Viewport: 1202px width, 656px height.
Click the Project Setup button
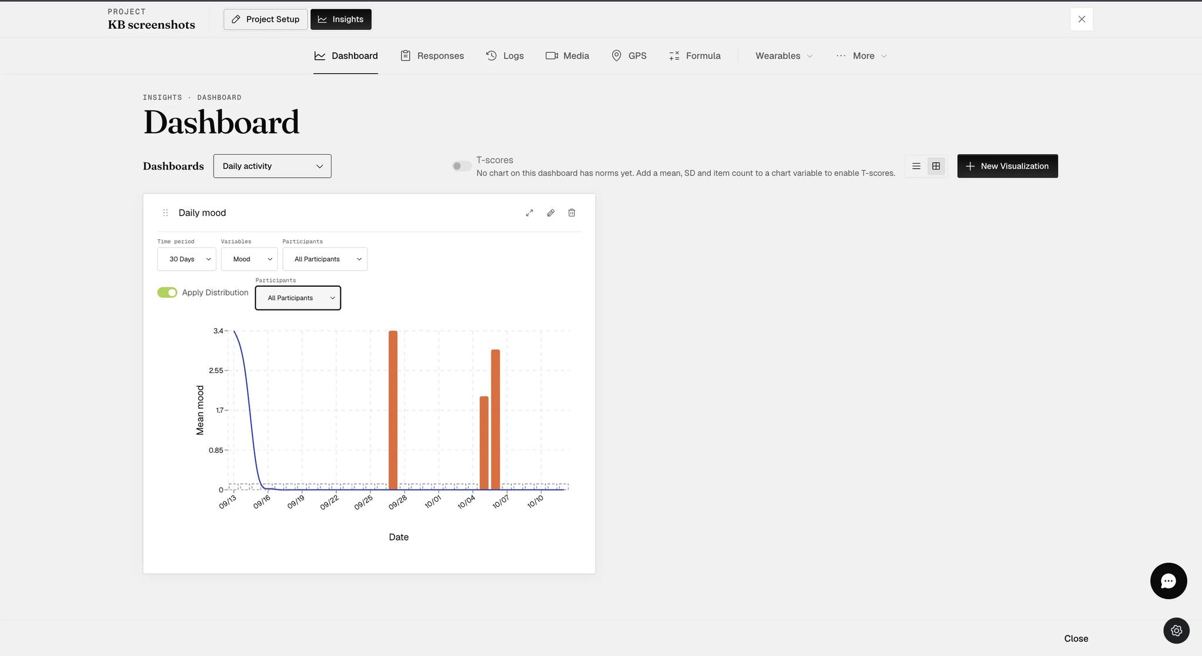click(x=265, y=19)
